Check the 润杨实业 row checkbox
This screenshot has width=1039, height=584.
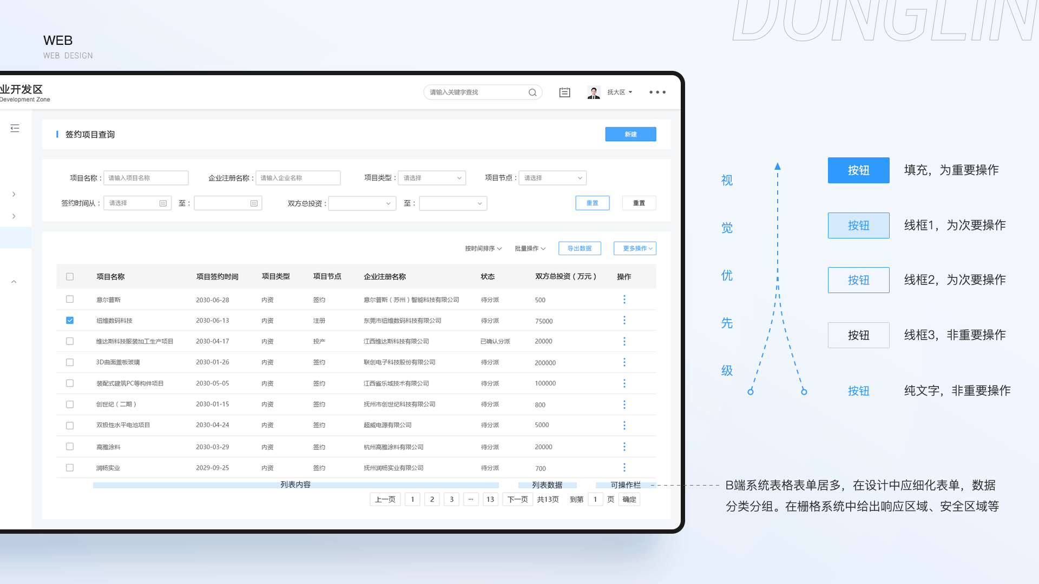(x=70, y=468)
